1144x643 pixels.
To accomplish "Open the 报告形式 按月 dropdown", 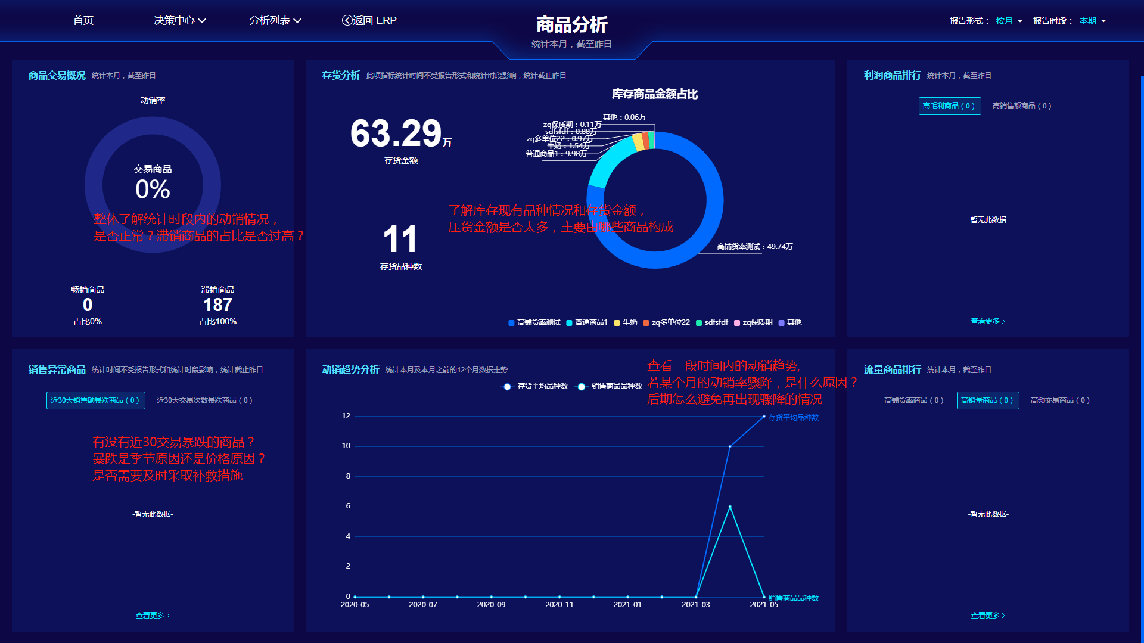I will tap(1009, 21).
